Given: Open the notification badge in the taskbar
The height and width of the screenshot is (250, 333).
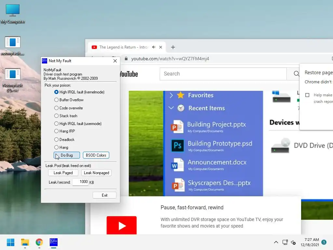Looking at the screenshot, I should click(324, 242).
